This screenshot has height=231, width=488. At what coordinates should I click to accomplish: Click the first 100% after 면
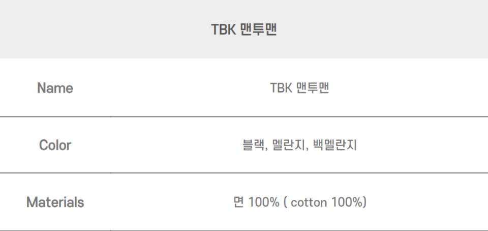point(264,203)
